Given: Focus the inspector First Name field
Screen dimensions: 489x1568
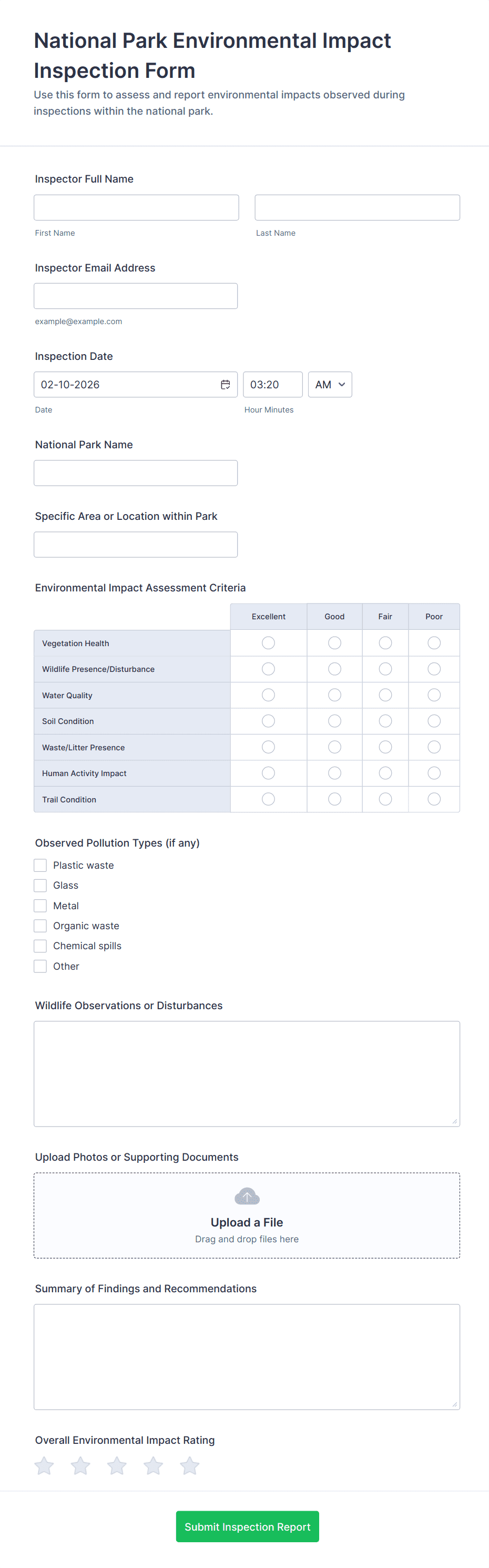Looking at the screenshot, I should click(x=136, y=207).
